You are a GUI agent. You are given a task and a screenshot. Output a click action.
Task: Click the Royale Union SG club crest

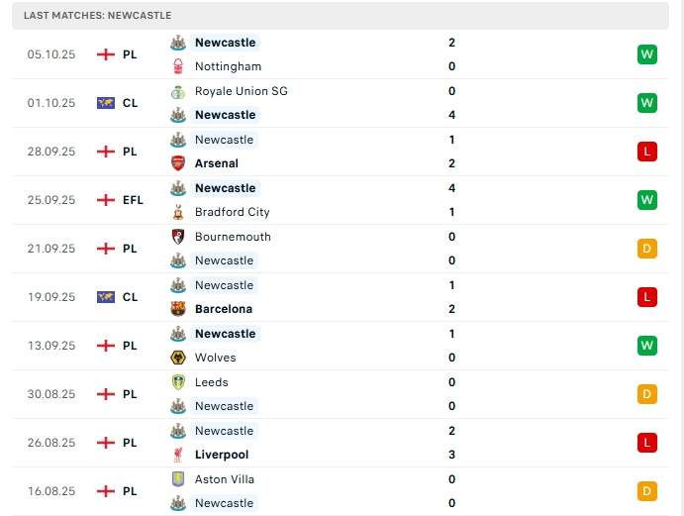pos(178,91)
